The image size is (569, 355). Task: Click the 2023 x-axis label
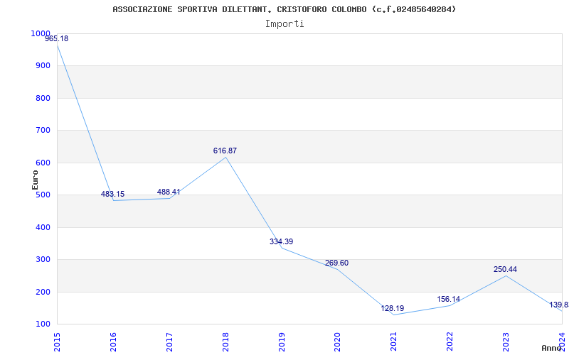(x=506, y=342)
